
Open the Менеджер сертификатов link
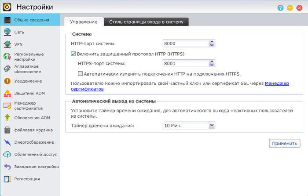click(277, 83)
